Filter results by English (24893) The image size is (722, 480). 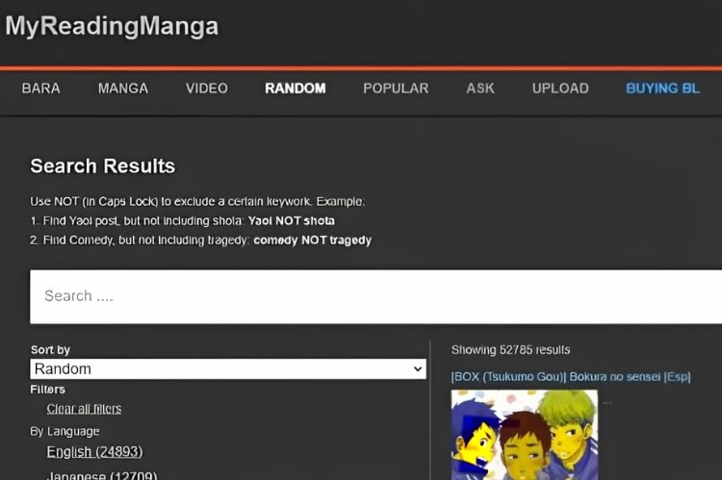94,452
